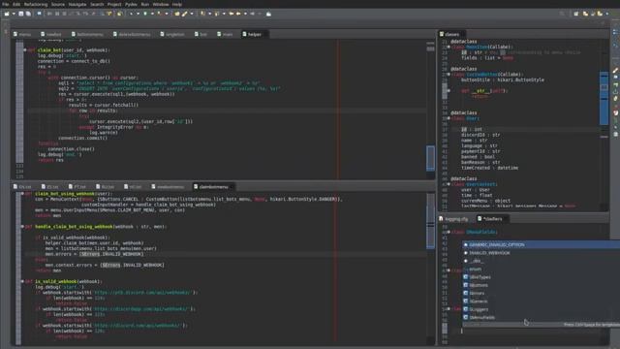The height and width of the screenshot is (349, 620).
Task: Choose __doc__ in autocomplete list
Action: tap(541, 261)
